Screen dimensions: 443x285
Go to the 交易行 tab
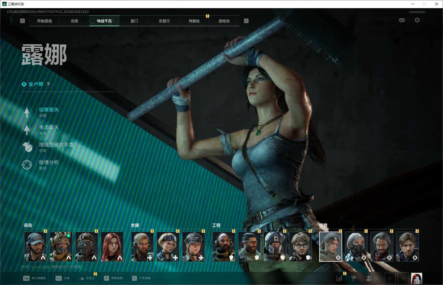(164, 21)
